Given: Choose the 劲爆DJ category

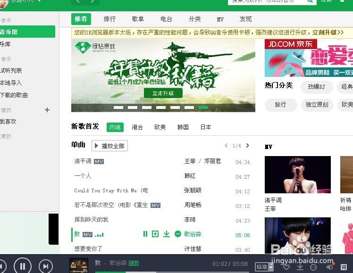Looking at the screenshot, I should click(x=317, y=87).
